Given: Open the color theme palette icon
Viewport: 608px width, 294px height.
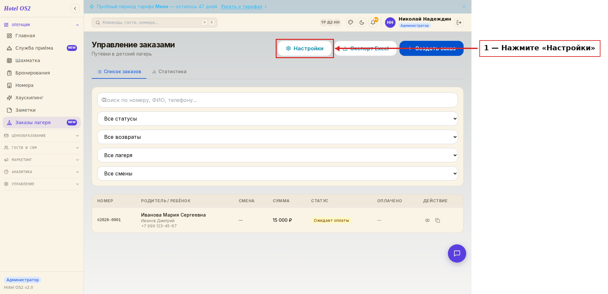Looking at the screenshot, I should pos(351,23).
